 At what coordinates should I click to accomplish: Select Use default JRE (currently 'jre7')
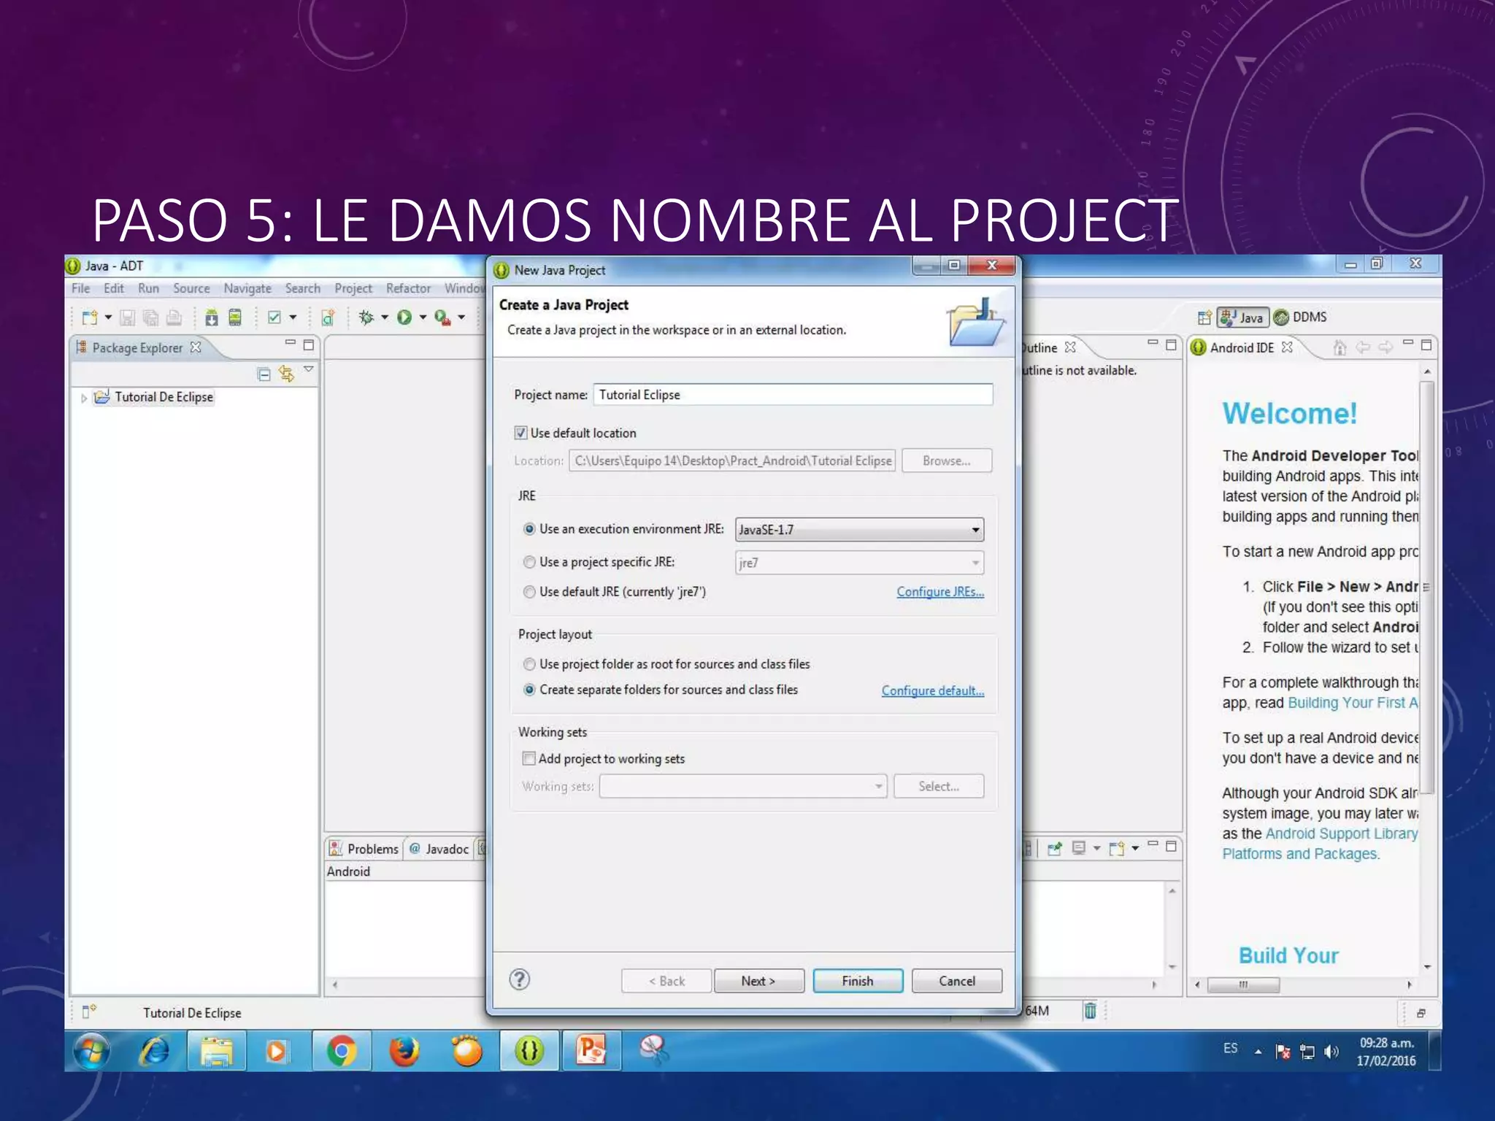point(529,592)
